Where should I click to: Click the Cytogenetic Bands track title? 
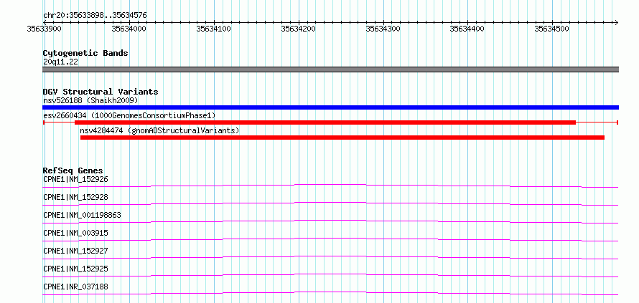pyautogui.click(x=85, y=53)
